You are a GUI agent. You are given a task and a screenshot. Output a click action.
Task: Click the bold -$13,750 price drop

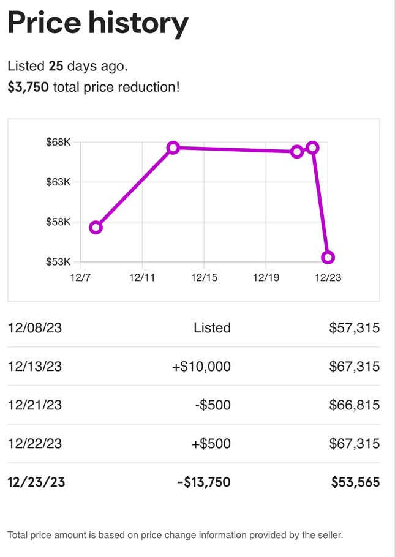pyautogui.click(x=204, y=482)
